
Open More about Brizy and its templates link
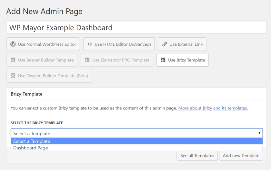(213, 108)
